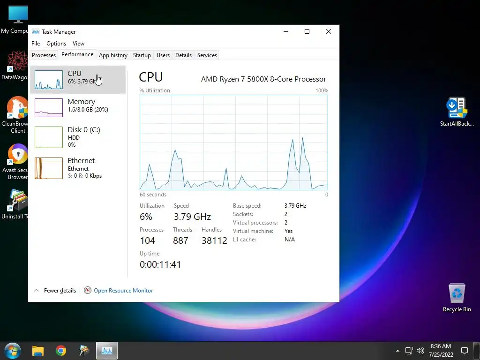480x360 pixels.
Task: Click the Performance tab
Action: 77,54
